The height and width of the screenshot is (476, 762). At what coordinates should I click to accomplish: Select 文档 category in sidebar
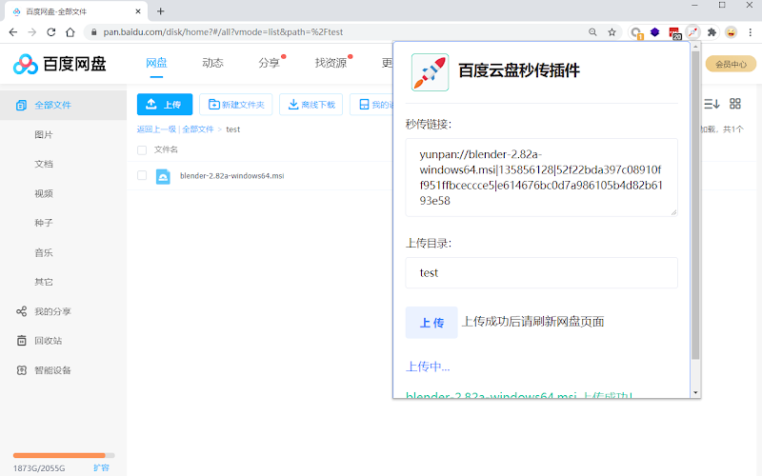[44, 164]
